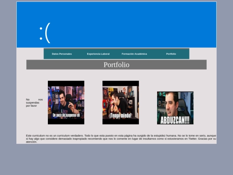Open the '¡Tengo miedo!' image
233x175 pixels.
coord(121,102)
